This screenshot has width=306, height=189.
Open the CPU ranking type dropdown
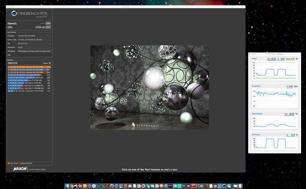[13, 63]
